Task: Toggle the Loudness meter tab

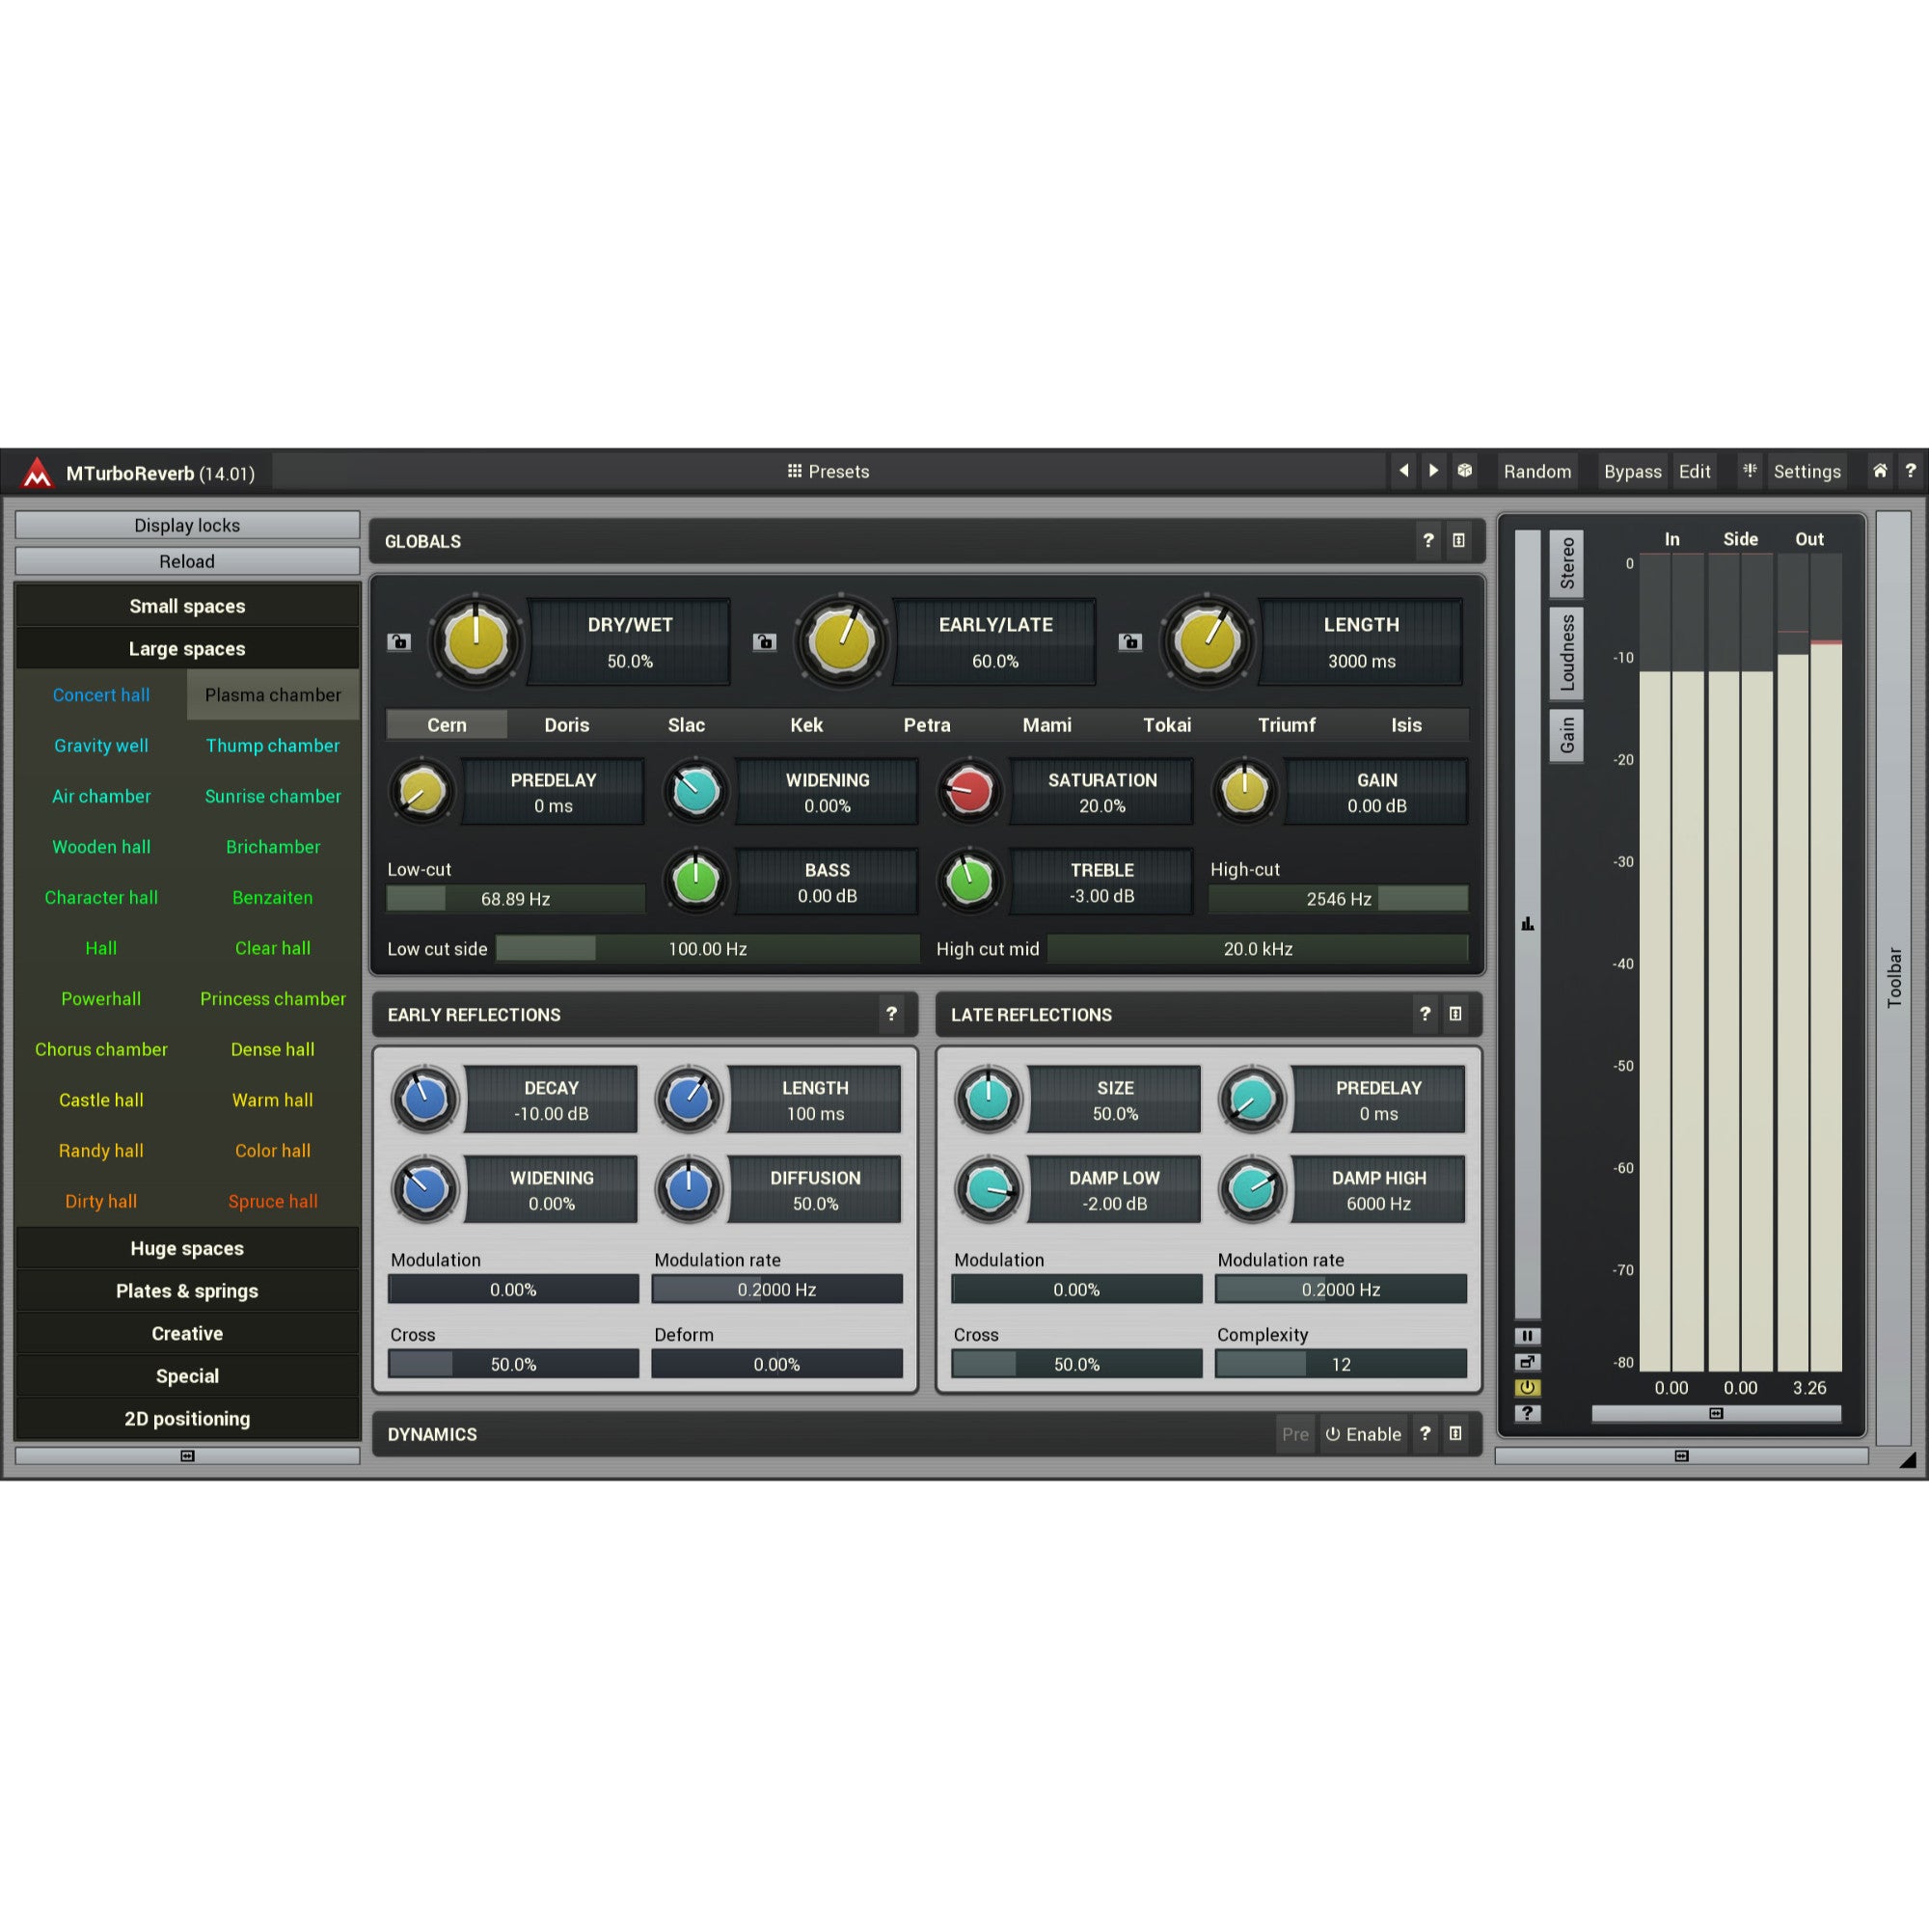Action: click(1566, 653)
